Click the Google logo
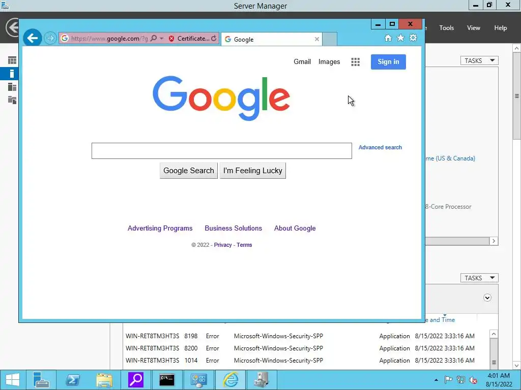Viewport: 521px width, 390px height. [221, 98]
